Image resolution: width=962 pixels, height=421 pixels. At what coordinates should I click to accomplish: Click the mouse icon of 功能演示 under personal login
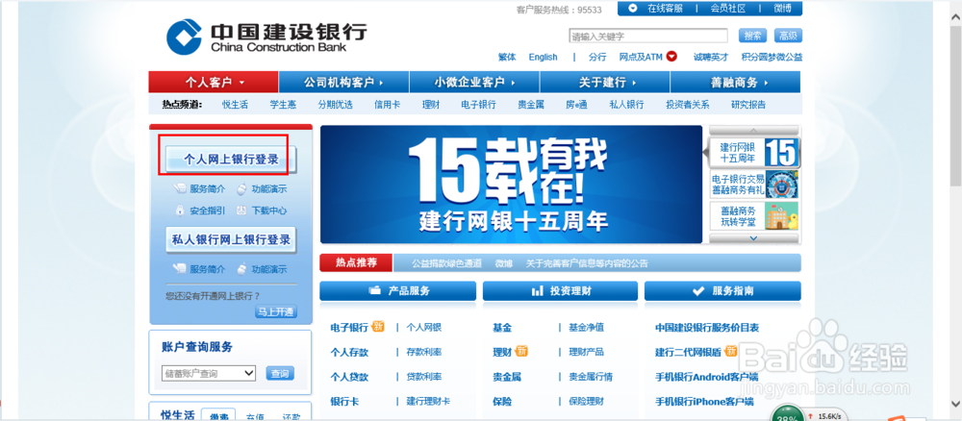point(241,188)
